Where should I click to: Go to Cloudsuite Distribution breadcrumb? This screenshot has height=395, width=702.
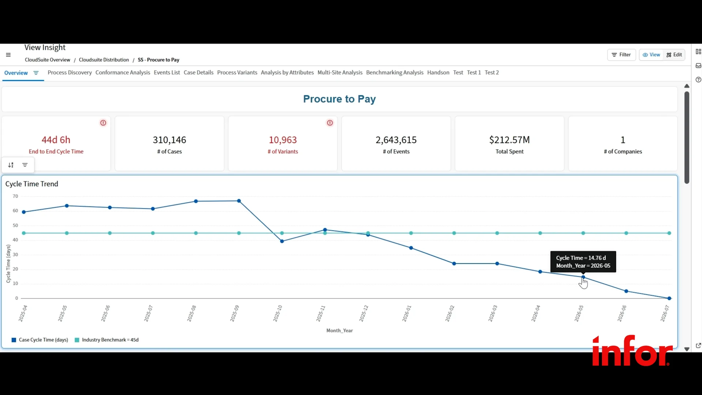tap(104, 60)
